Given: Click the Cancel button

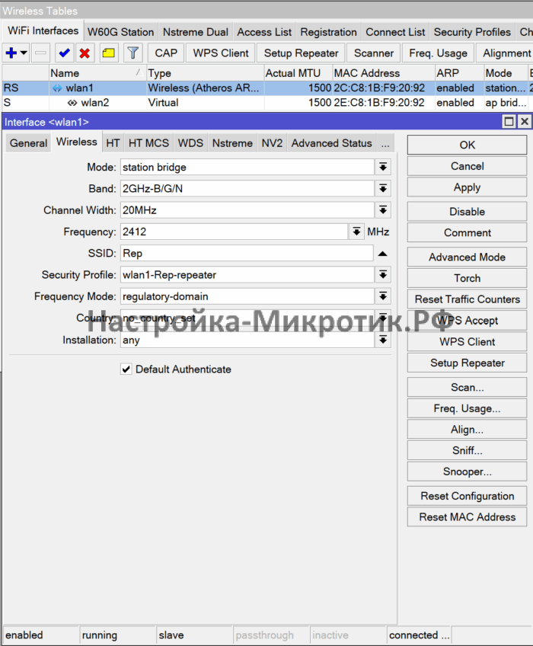Looking at the screenshot, I should [467, 166].
